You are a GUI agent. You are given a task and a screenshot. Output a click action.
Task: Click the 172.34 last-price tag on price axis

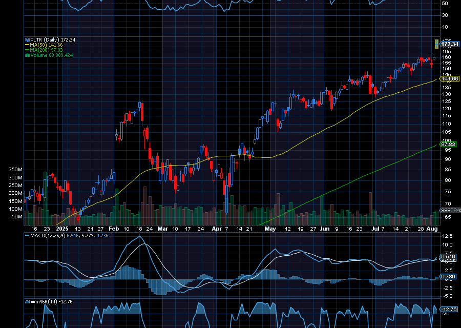click(x=450, y=44)
